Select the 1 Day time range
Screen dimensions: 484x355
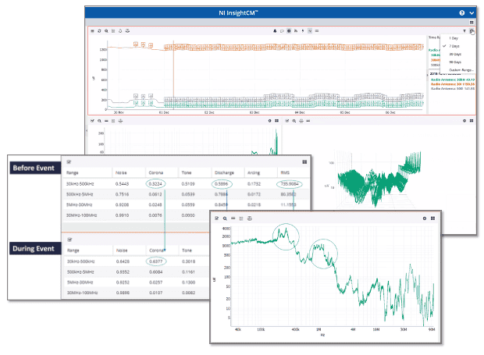[454, 38]
